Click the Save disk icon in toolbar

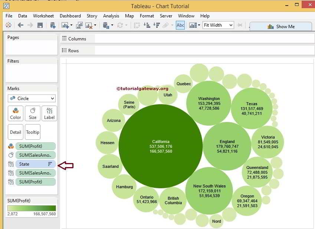(x=40, y=25)
